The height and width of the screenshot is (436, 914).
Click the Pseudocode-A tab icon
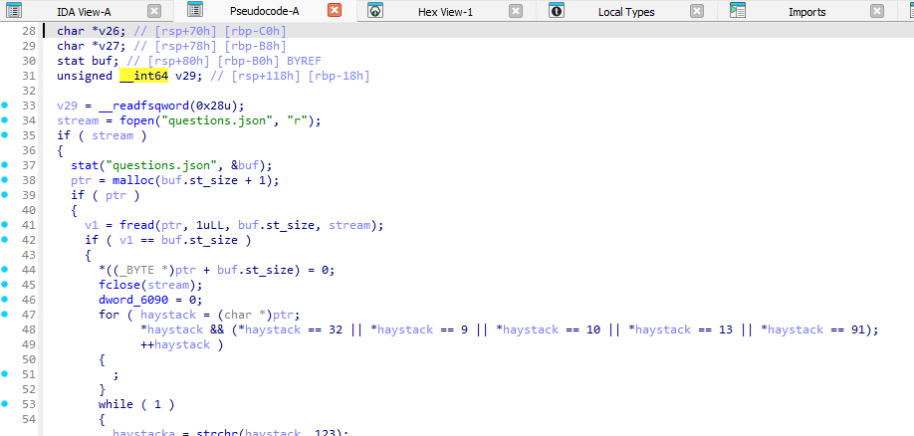point(195,12)
